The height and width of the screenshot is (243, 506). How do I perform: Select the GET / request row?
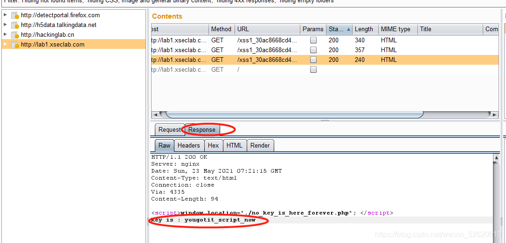click(325, 69)
